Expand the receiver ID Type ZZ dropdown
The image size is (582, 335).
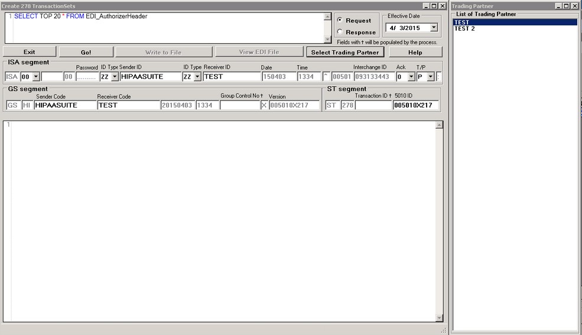[197, 77]
